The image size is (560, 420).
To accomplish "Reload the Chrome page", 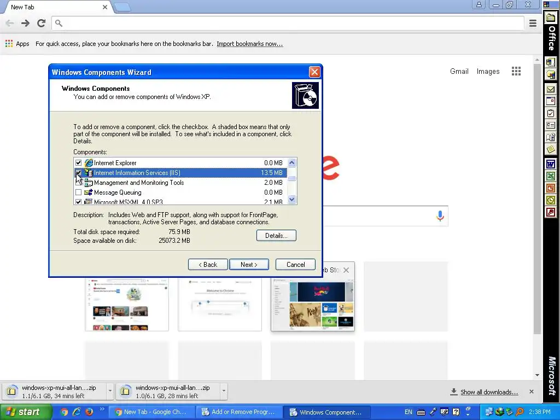I will [41, 23].
